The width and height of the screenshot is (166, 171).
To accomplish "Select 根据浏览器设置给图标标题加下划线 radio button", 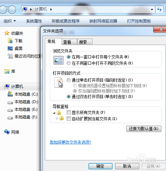I will click(x=75, y=86).
